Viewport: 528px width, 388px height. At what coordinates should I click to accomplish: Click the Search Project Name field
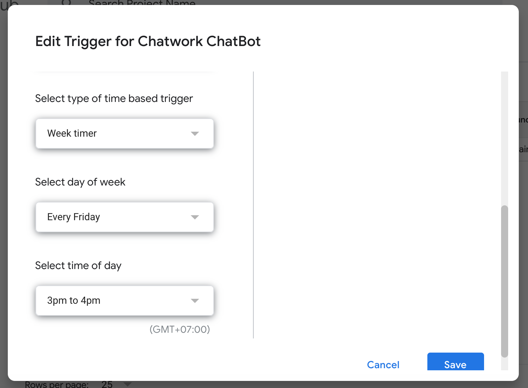point(142,3)
